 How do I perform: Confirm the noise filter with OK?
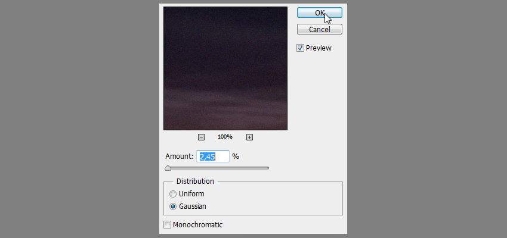[x=320, y=12]
